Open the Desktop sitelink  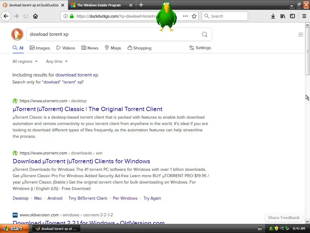(x=21, y=198)
